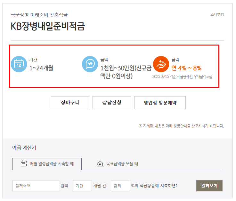Image resolution: width=236 pixels, height=201 pixels.
Task: Click the 2025.09.15 기준 rate footnote
Action: 182,77
